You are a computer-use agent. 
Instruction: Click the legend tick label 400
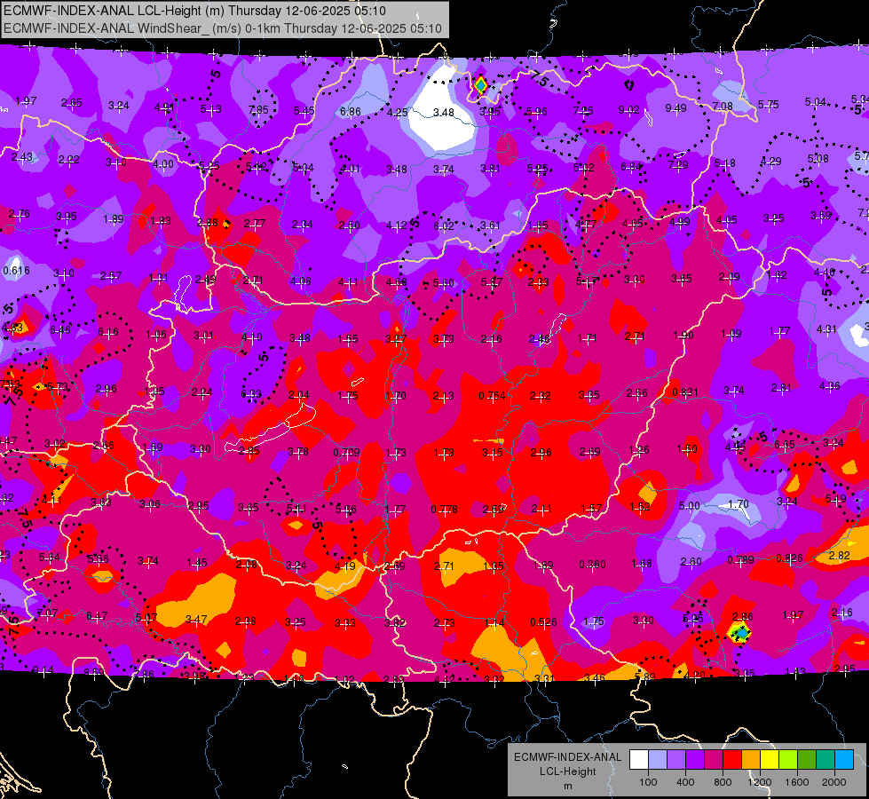point(685,782)
